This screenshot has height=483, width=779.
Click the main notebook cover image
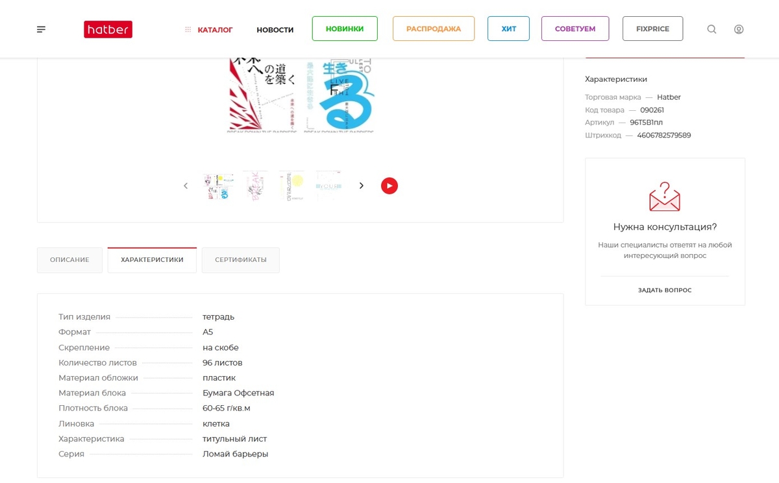coord(301,95)
